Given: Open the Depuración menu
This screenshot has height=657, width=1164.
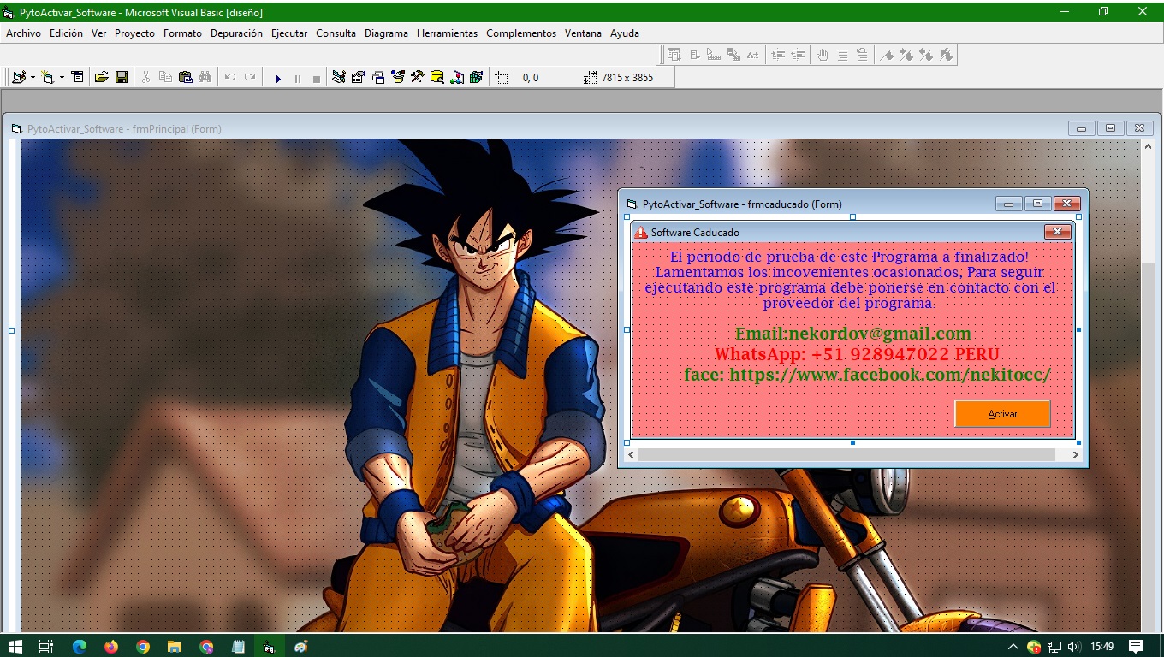Looking at the screenshot, I should coord(236,33).
